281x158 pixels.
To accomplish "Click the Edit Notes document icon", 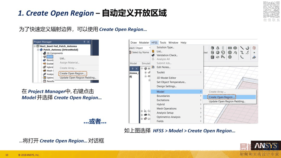I will click(x=153, y=67).
